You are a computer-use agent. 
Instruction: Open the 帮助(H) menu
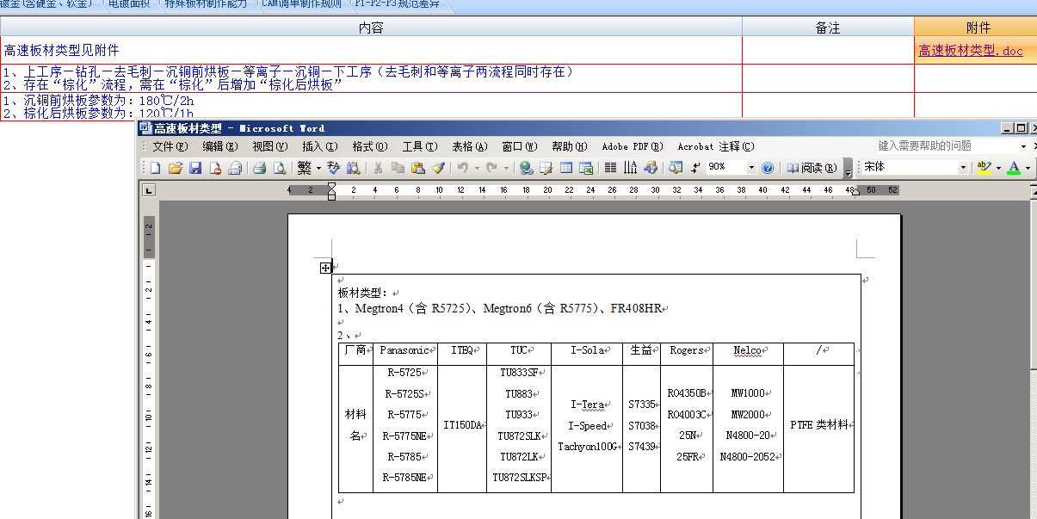[x=569, y=146]
